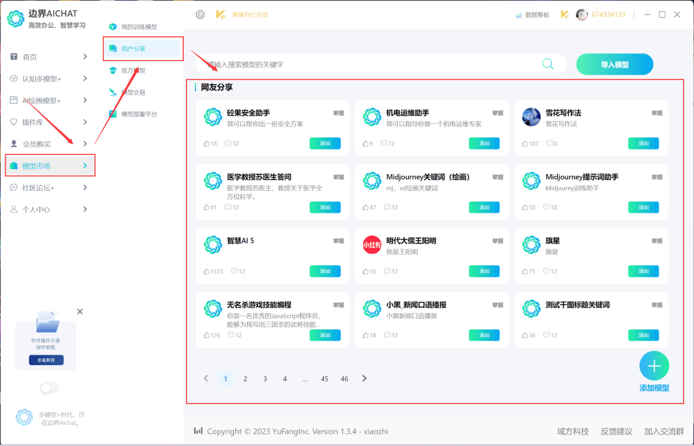
Task: Select 用户分享 submenu item
Action: coord(143,49)
